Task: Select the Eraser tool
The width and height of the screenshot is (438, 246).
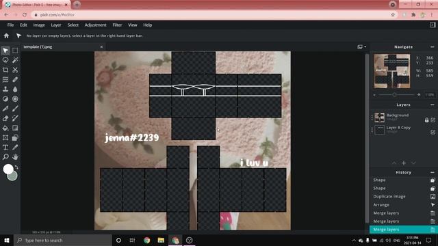Action: [x=5, y=118]
